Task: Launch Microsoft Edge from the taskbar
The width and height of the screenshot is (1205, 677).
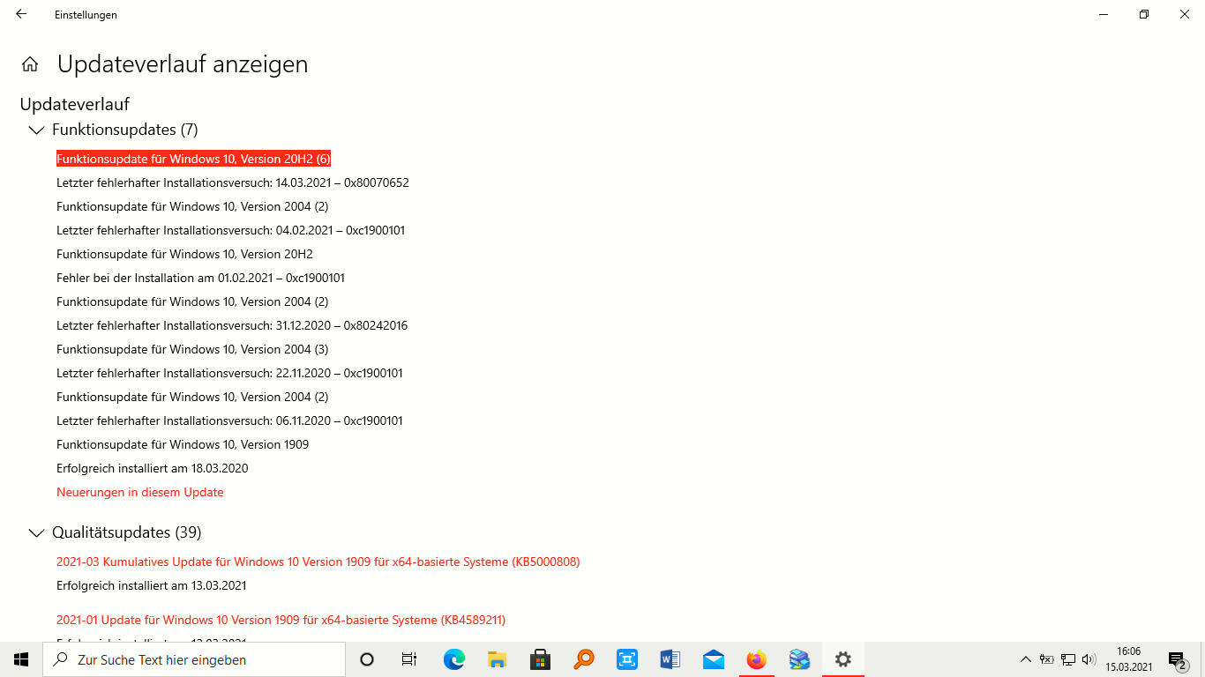Action: (453, 659)
